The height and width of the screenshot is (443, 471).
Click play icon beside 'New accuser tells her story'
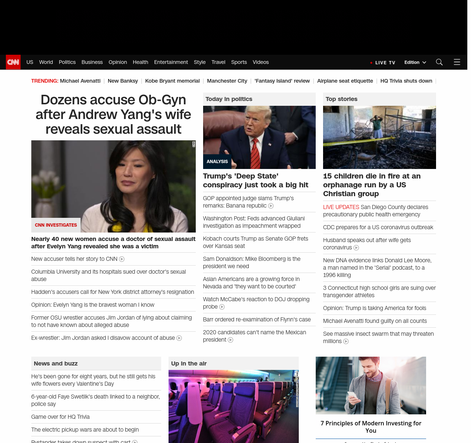pyautogui.click(x=122, y=259)
